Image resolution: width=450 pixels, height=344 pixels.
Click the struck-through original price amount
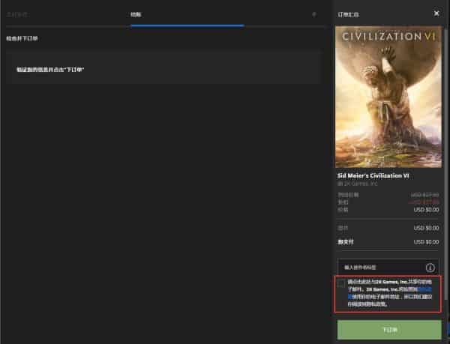point(424,195)
